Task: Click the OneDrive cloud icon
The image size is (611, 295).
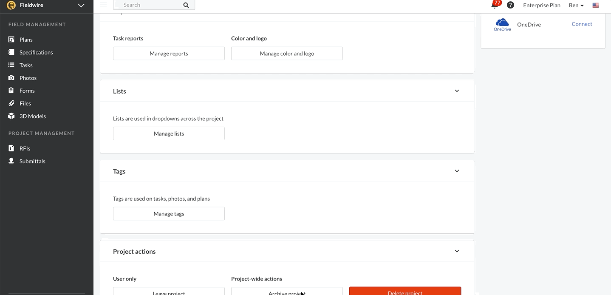Action: tap(502, 24)
